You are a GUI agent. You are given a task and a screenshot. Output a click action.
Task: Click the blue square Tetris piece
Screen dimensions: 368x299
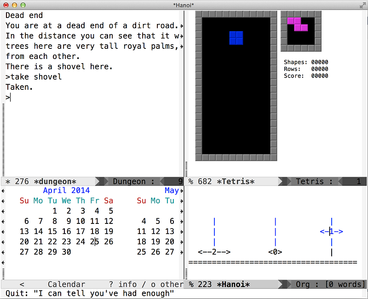236,38
